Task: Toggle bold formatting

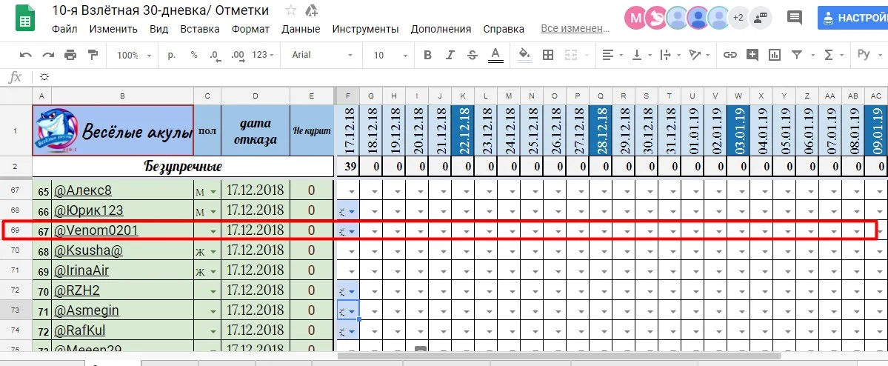Action: pyautogui.click(x=427, y=55)
